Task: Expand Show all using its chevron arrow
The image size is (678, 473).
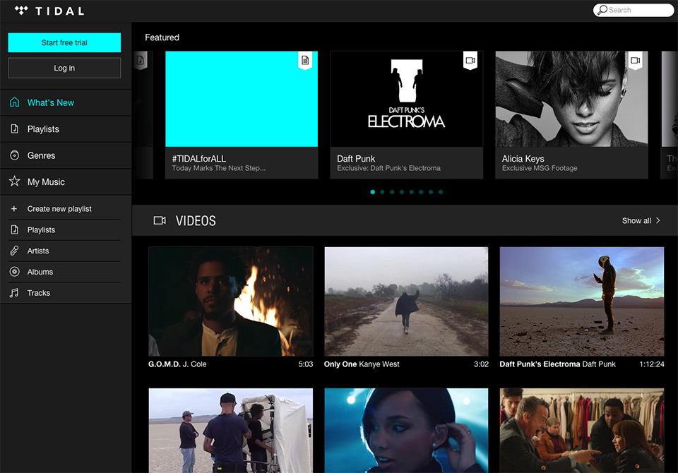Action: point(658,220)
